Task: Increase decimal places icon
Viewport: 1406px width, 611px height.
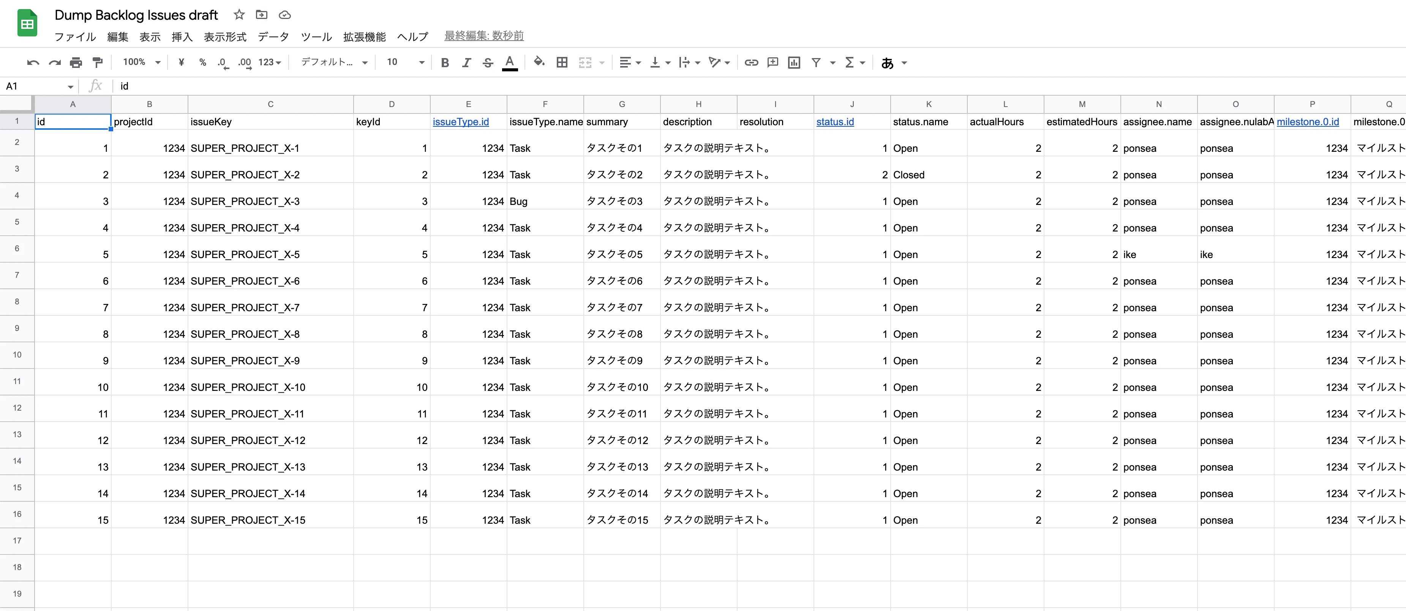Action: click(245, 63)
